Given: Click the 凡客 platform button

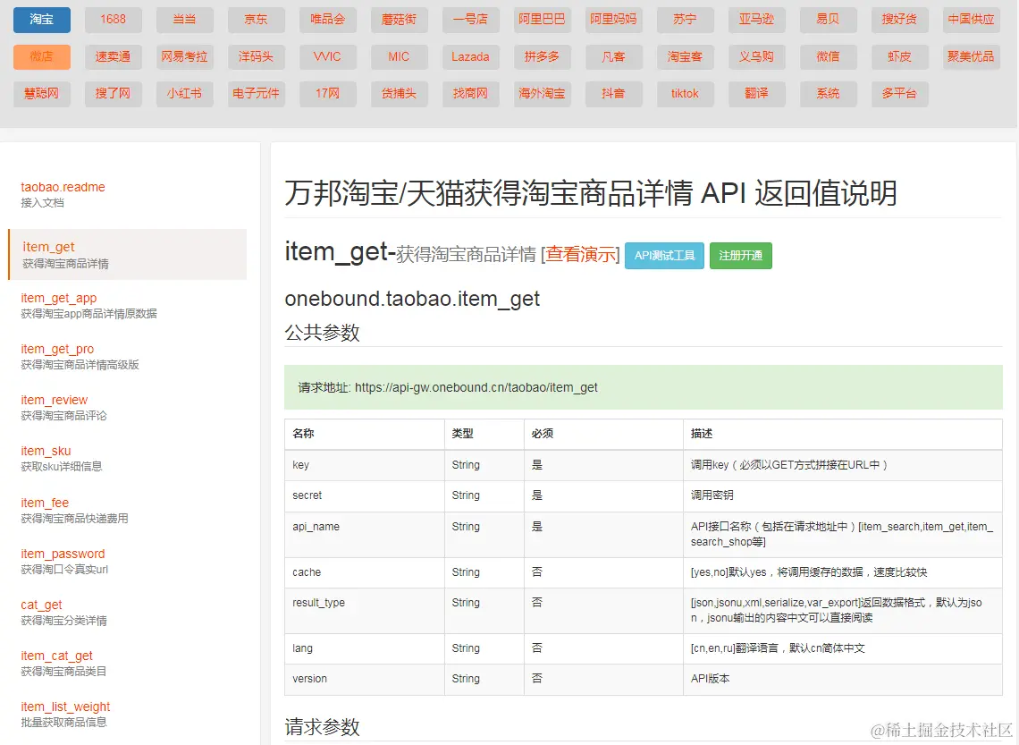Looking at the screenshot, I should [x=613, y=56].
